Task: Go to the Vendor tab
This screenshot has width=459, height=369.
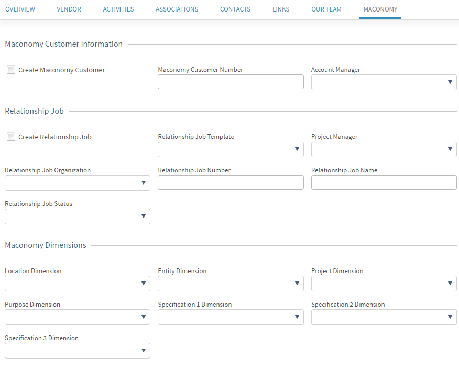Action: 69,9
